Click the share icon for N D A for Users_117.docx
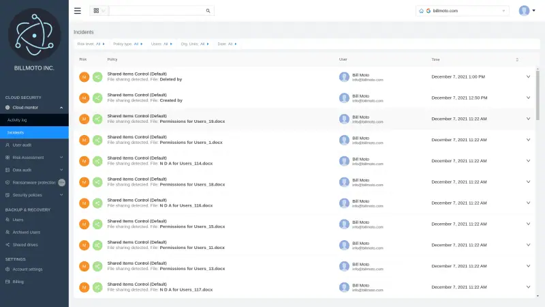Image resolution: width=545 pixels, height=307 pixels. [x=97, y=287]
